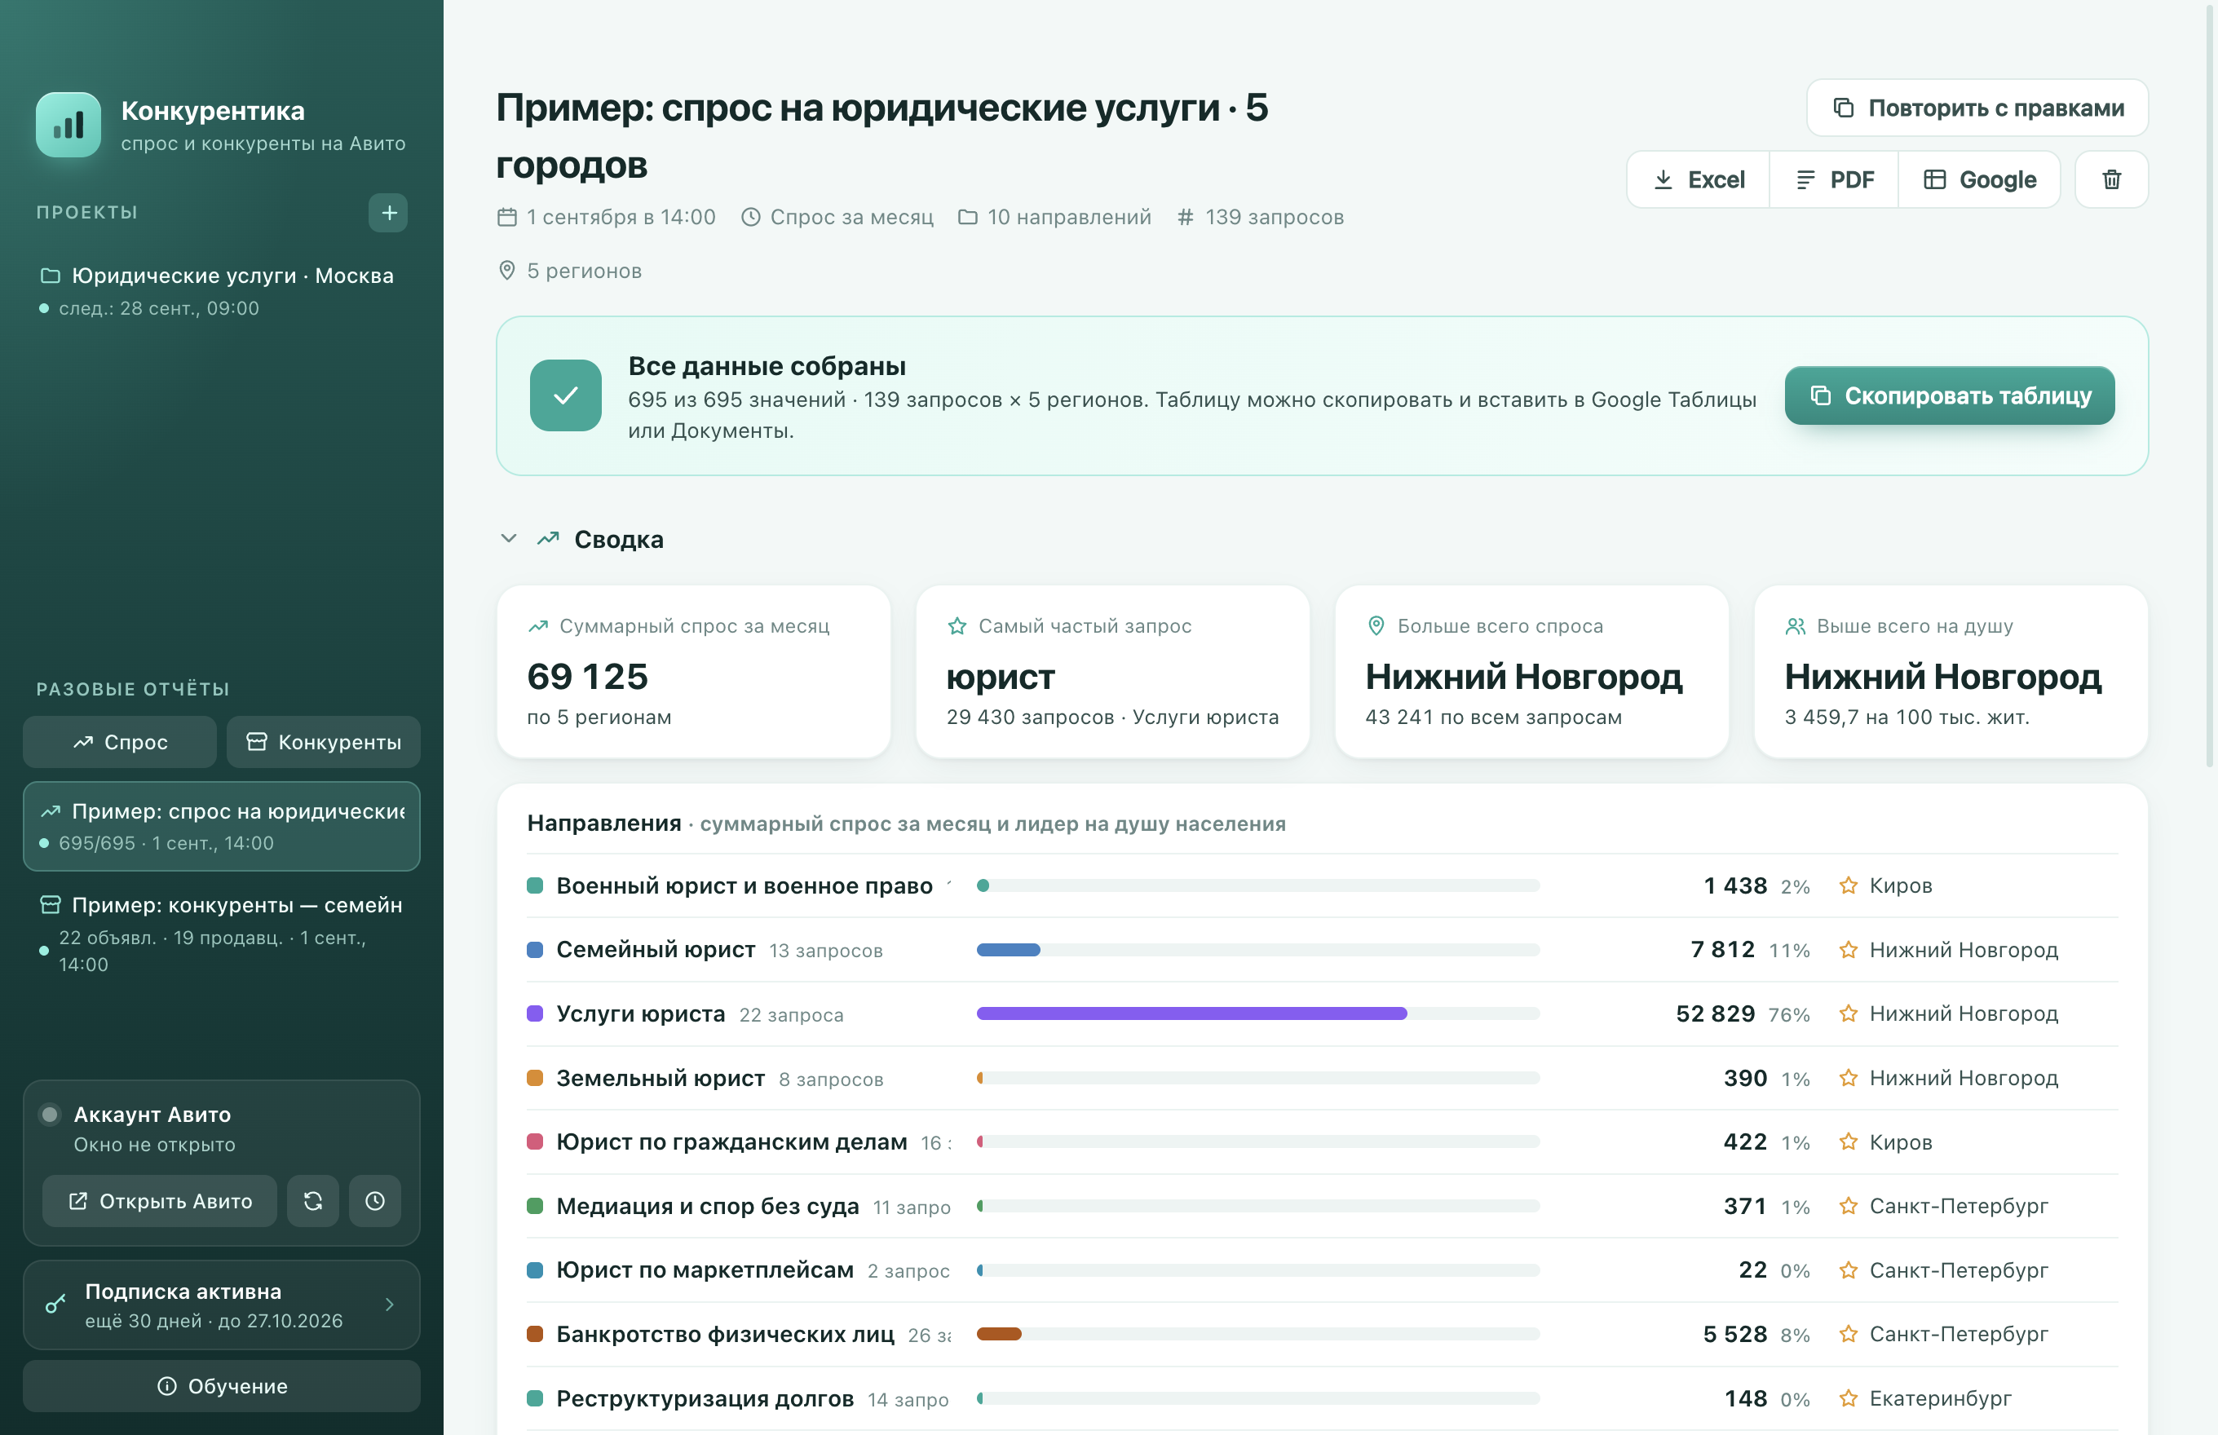The height and width of the screenshot is (1435, 2218).
Task: Click the calendar icon by 1 сентября
Action: tap(507, 217)
